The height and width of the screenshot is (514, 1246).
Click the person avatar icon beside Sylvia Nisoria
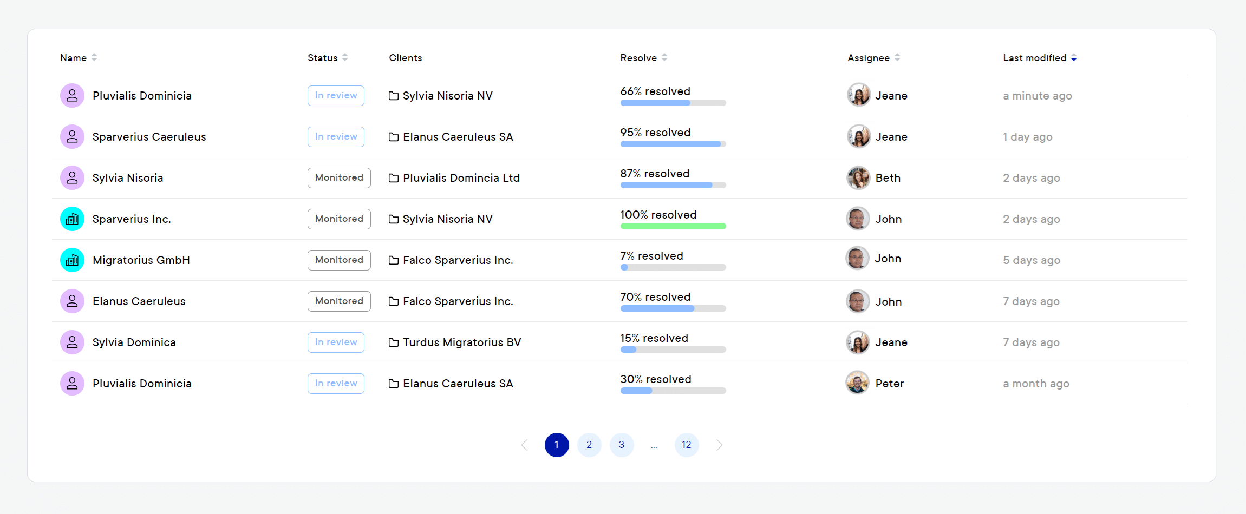pos(72,178)
